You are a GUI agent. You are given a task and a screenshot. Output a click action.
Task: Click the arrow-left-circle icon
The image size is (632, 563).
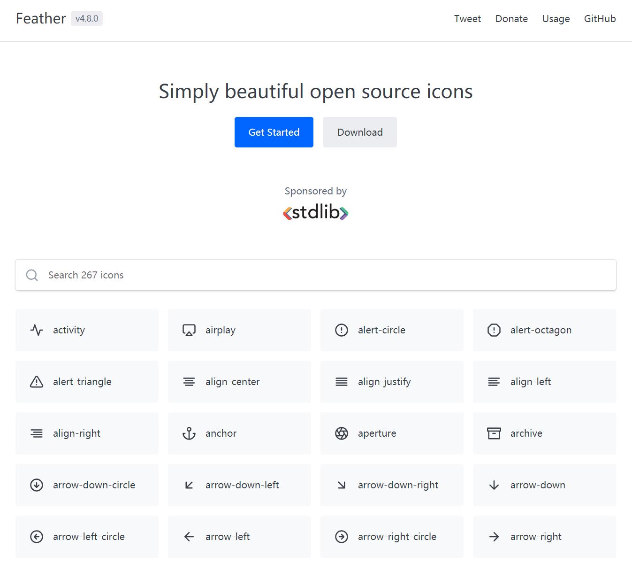point(37,537)
